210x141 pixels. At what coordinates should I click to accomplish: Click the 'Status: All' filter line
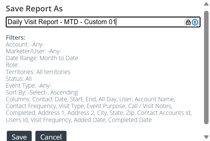(19, 79)
